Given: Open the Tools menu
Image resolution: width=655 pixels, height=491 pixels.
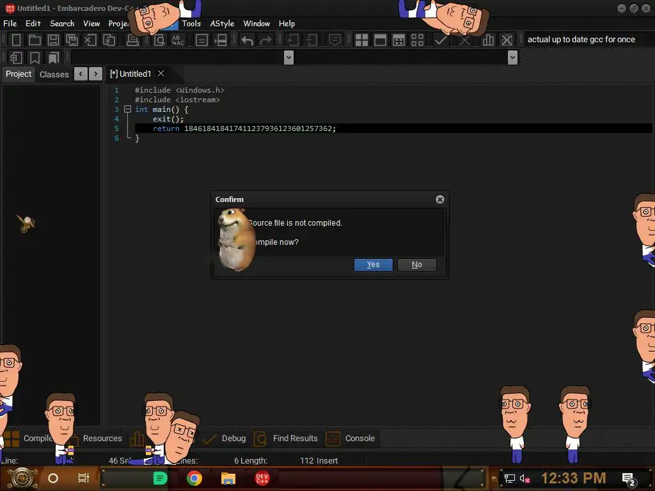Looking at the screenshot, I should 191,24.
